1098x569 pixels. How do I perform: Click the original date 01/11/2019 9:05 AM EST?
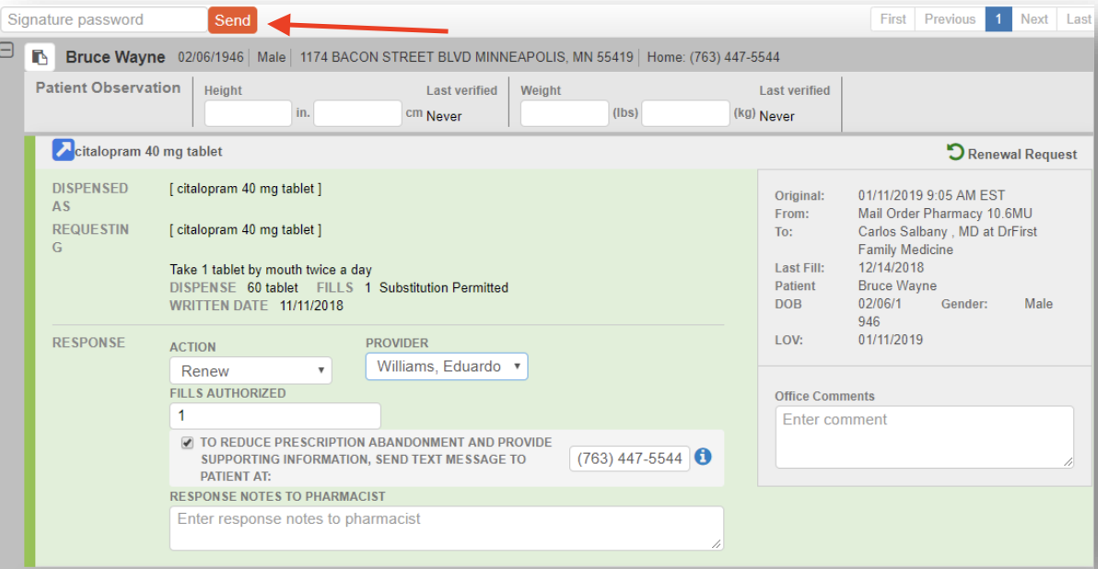coord(931,195)
